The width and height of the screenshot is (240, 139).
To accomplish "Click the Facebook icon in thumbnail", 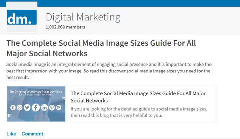I will click(36, 107).
